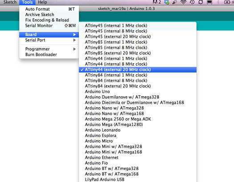Select Arduino Mega 2560 or Mega ADK
This screenshot has height=182, width=234.
pyautogui.click(x=138, y=119)
